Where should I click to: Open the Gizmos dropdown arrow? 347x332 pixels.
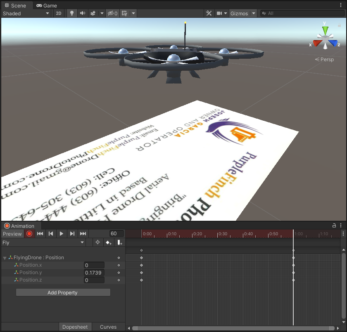[254, 13]
